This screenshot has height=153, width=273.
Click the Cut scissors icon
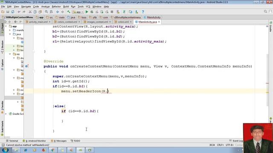coord(30,12)
